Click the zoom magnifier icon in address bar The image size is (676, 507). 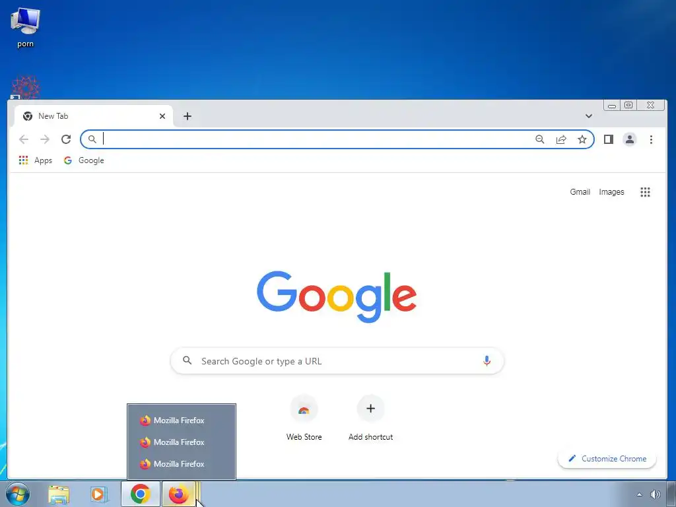click(540, 139)
